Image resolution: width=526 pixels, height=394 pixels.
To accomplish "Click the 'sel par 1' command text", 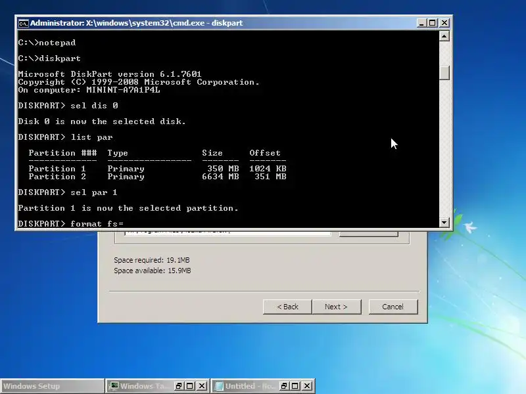I will pyautogui.click(x=94, y=192).
